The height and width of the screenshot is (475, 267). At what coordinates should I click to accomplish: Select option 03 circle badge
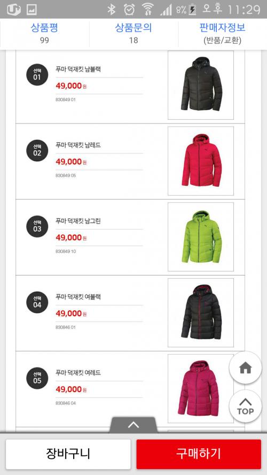point(37,226)
